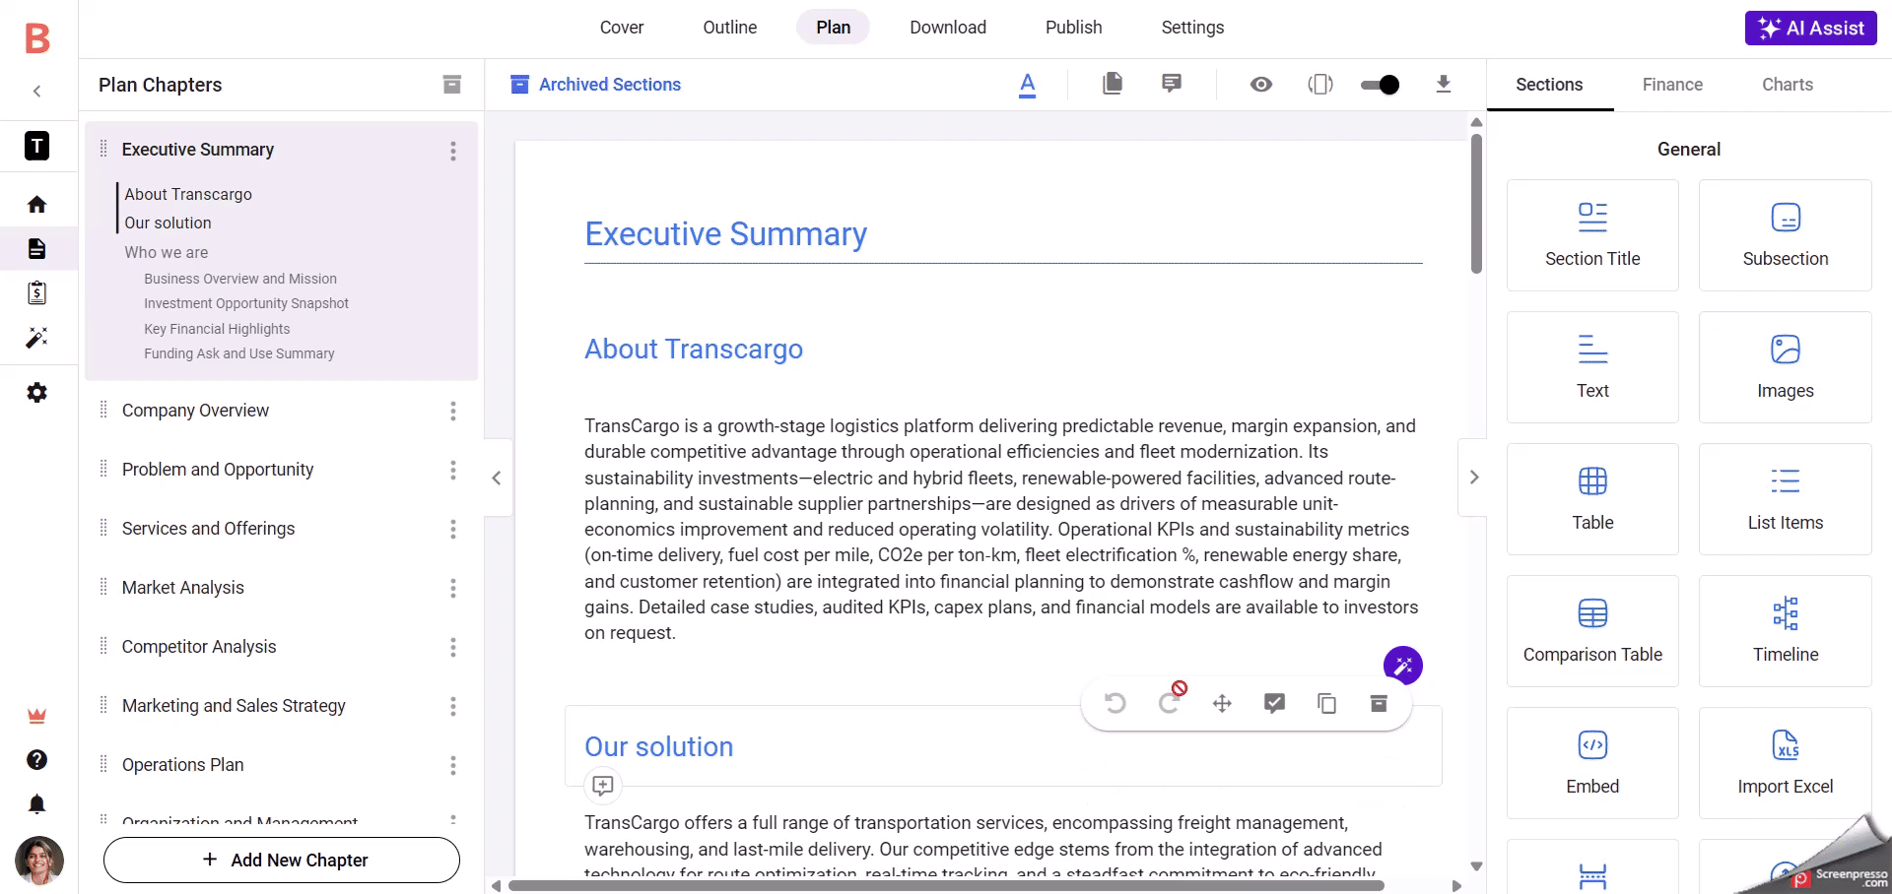
Task: Click the review checkmark comment icon
Action: tap(1275, 703)
